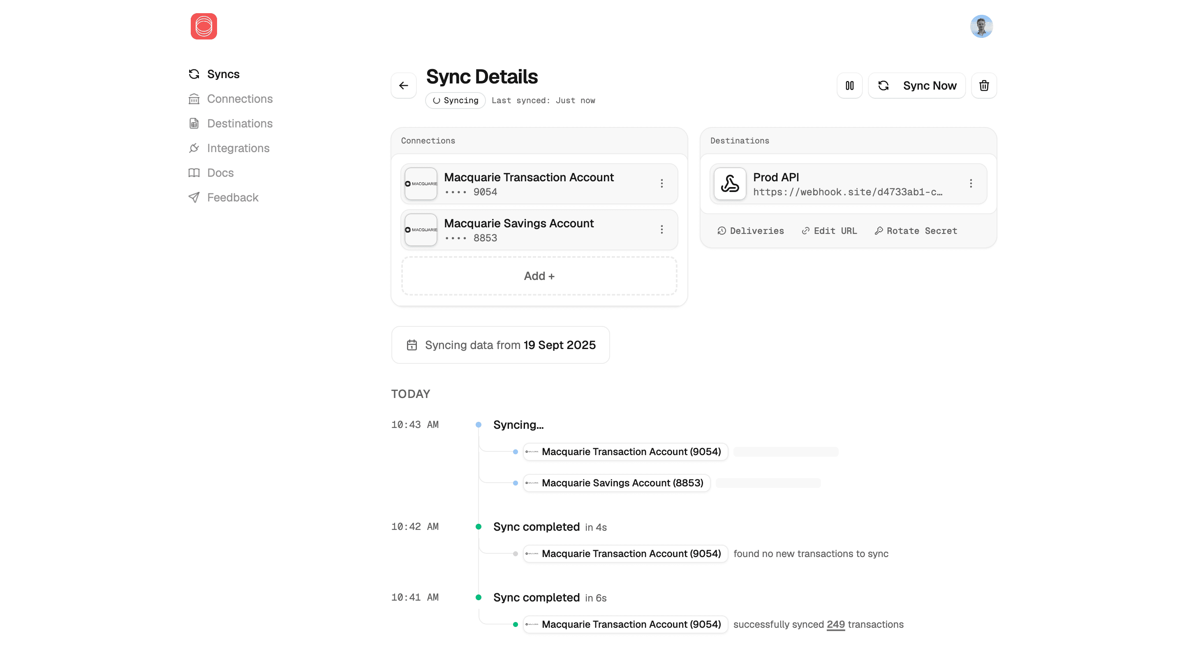Open Destinations via its sidebar icon
1184x666 pixels.
click(194, 123)
